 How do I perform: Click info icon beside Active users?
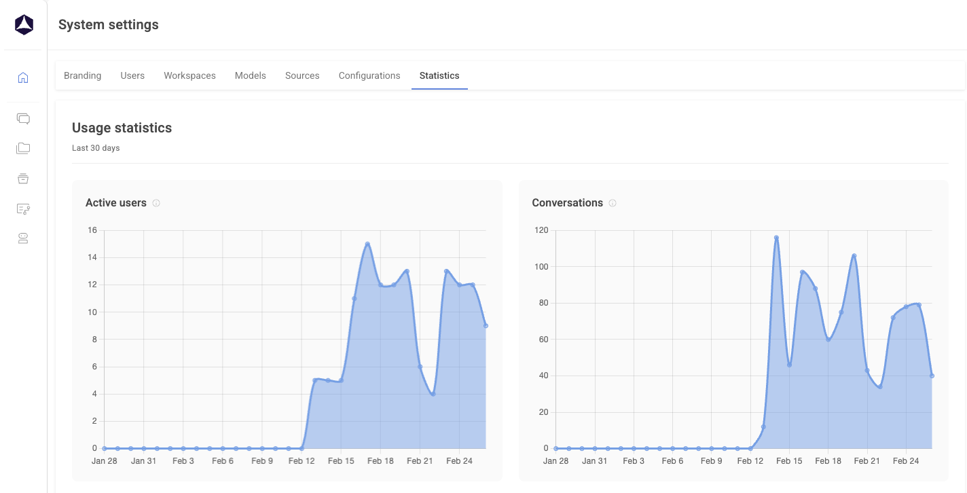coord(156,203)
